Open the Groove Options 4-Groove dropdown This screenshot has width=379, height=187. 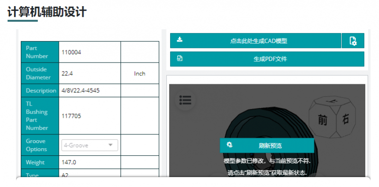tap(90, 145)
